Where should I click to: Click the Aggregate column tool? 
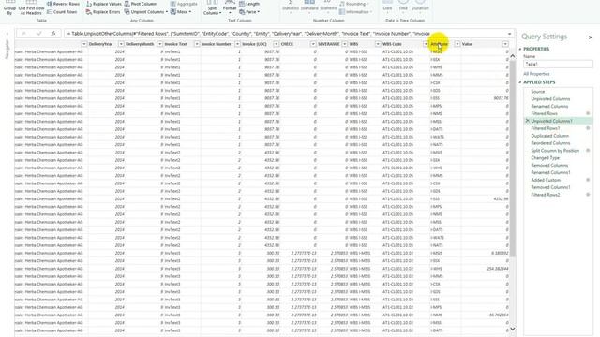tap(184, 4)
